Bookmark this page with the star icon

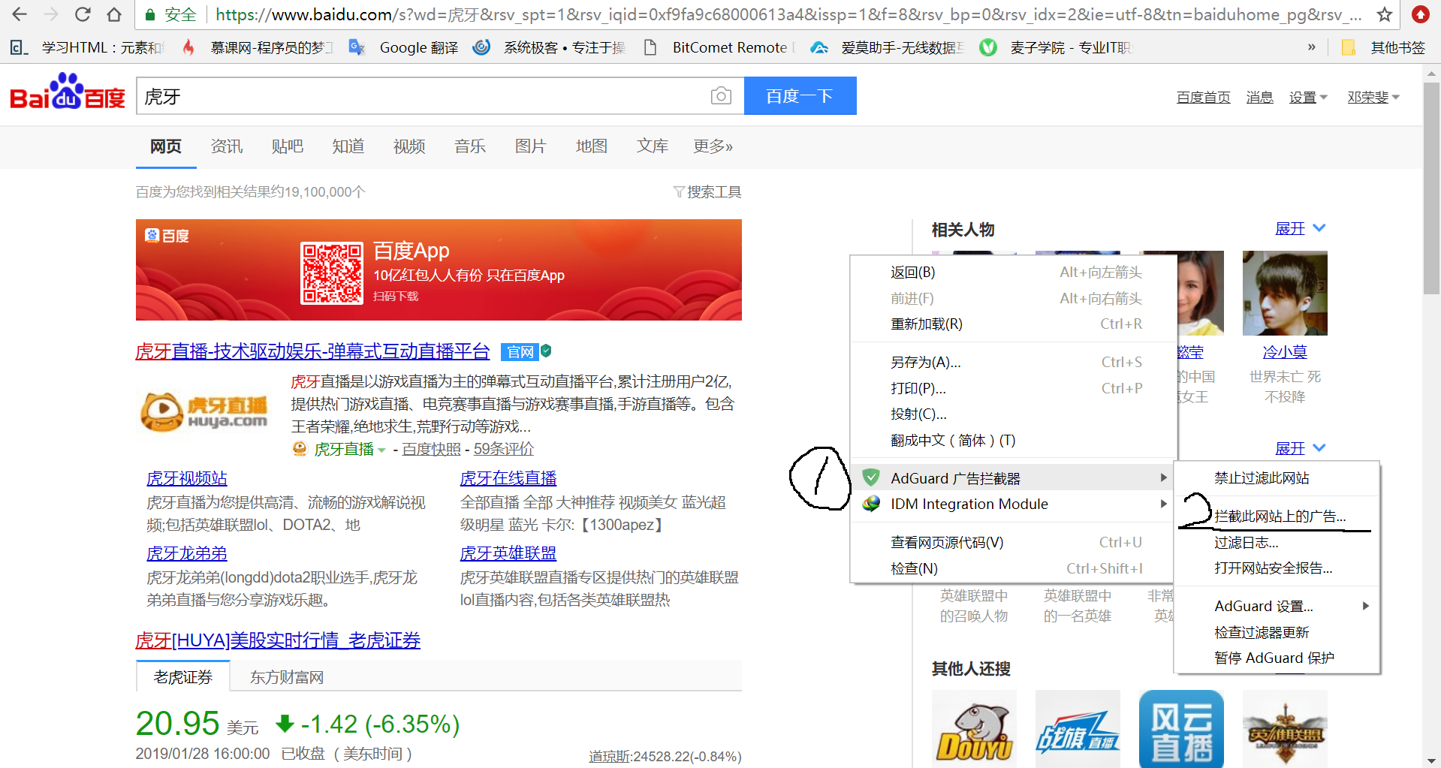[x=1385, y=14]
